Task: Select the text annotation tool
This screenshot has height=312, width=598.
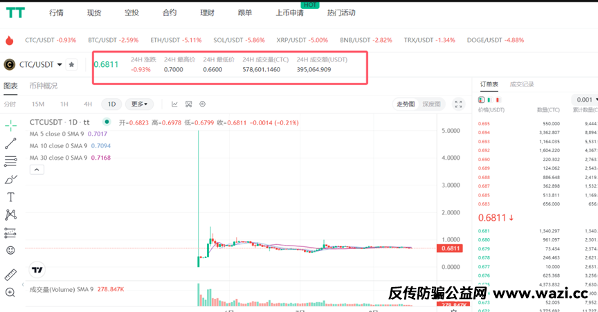Action: click(10, 196)
